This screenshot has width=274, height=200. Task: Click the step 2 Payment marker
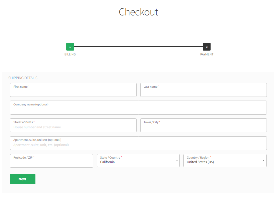[x=207, y=47]
